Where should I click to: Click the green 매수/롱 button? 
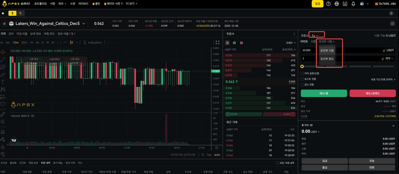[324, 93]
